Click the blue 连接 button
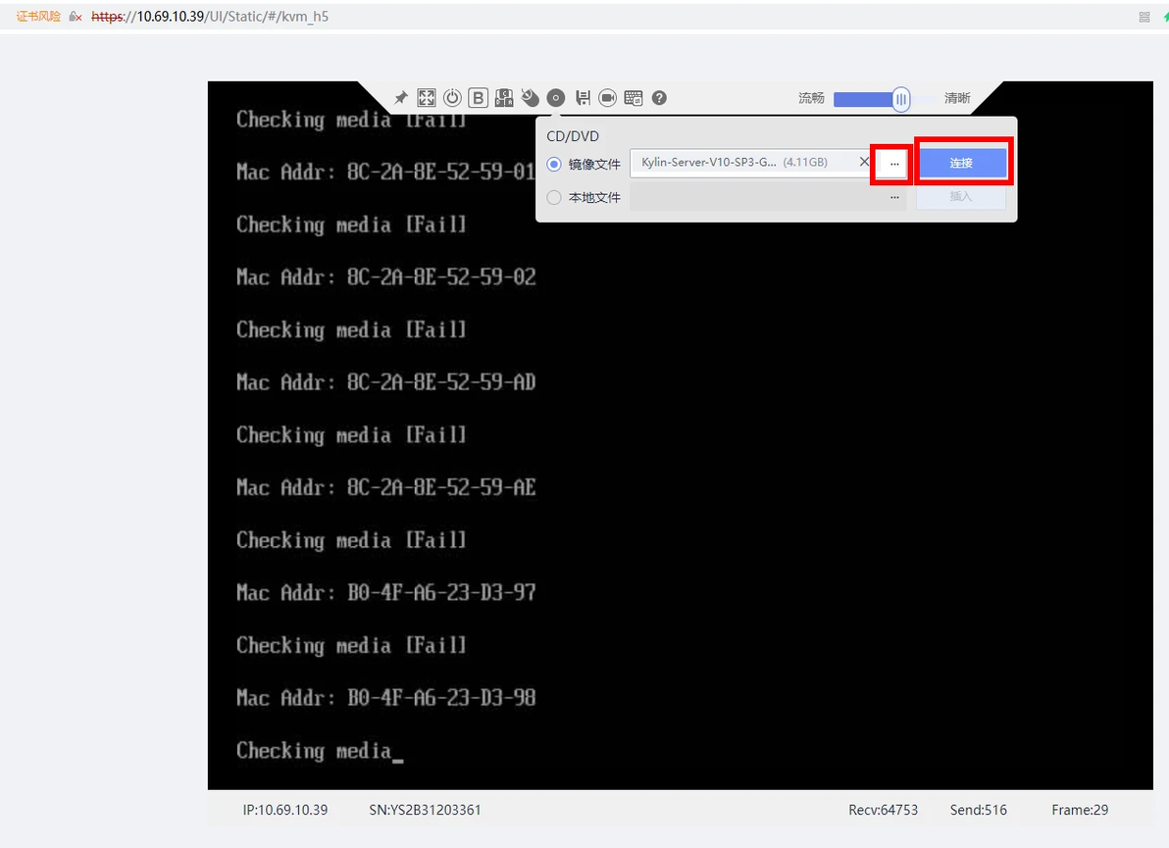 [961, 163]
